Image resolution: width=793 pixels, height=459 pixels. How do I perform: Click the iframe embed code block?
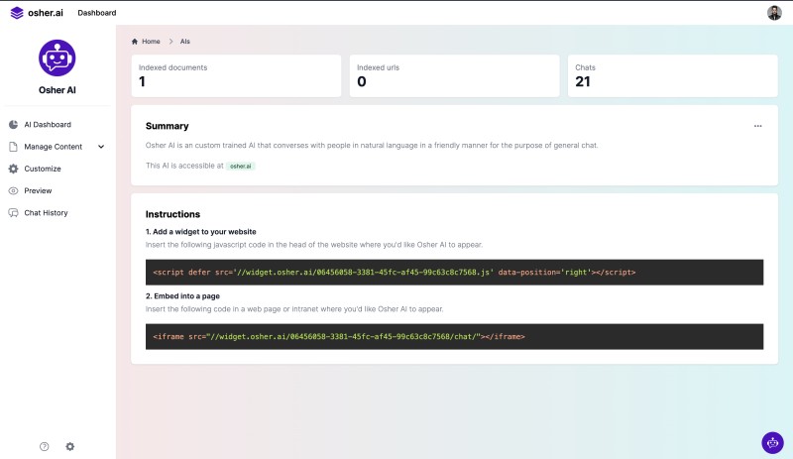[x=454, y=336]
